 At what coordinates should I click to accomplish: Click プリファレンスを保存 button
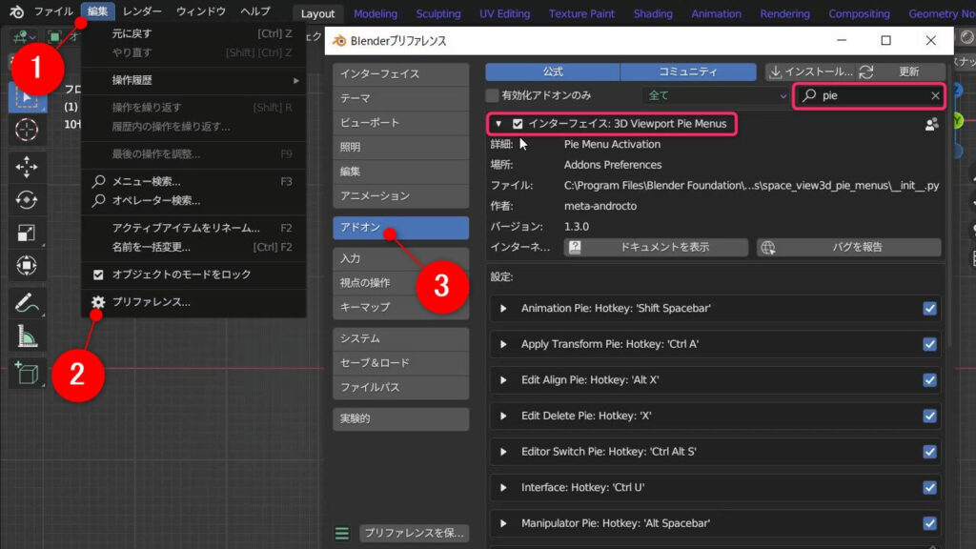[415, 534]
